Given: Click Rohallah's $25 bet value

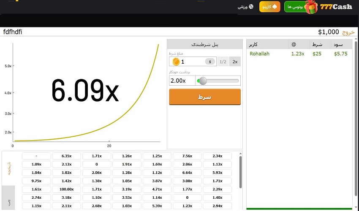Looking at the screenshot, I should [317, 54].
